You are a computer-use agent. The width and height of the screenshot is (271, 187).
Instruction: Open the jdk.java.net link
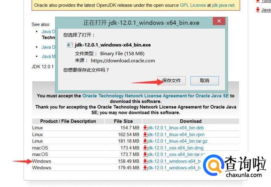pyautogui.click(x=224, y=5)
